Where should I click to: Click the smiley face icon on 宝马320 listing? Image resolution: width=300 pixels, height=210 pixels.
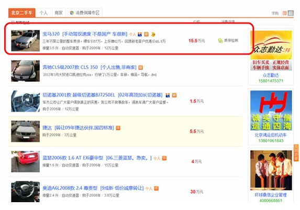point(153,35)
